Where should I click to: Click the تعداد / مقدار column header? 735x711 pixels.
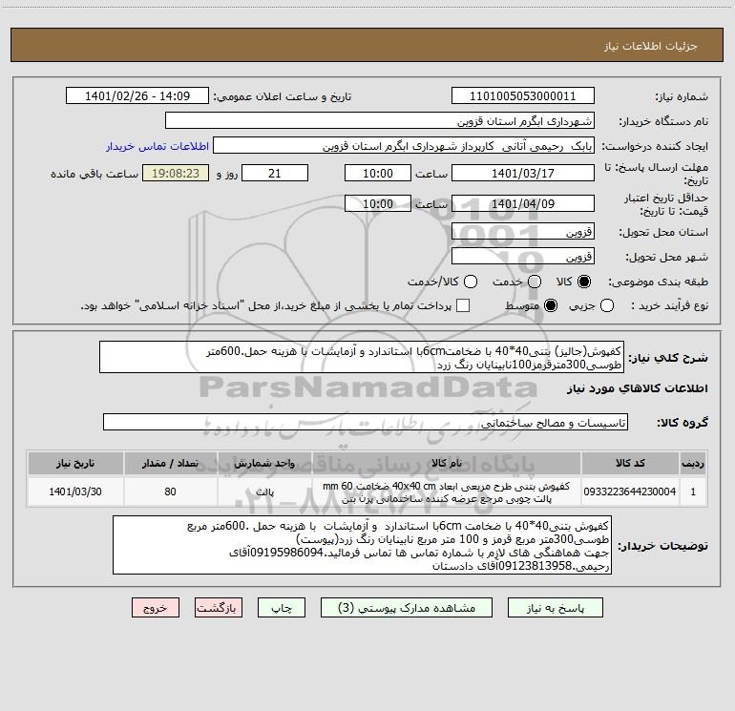170,463
